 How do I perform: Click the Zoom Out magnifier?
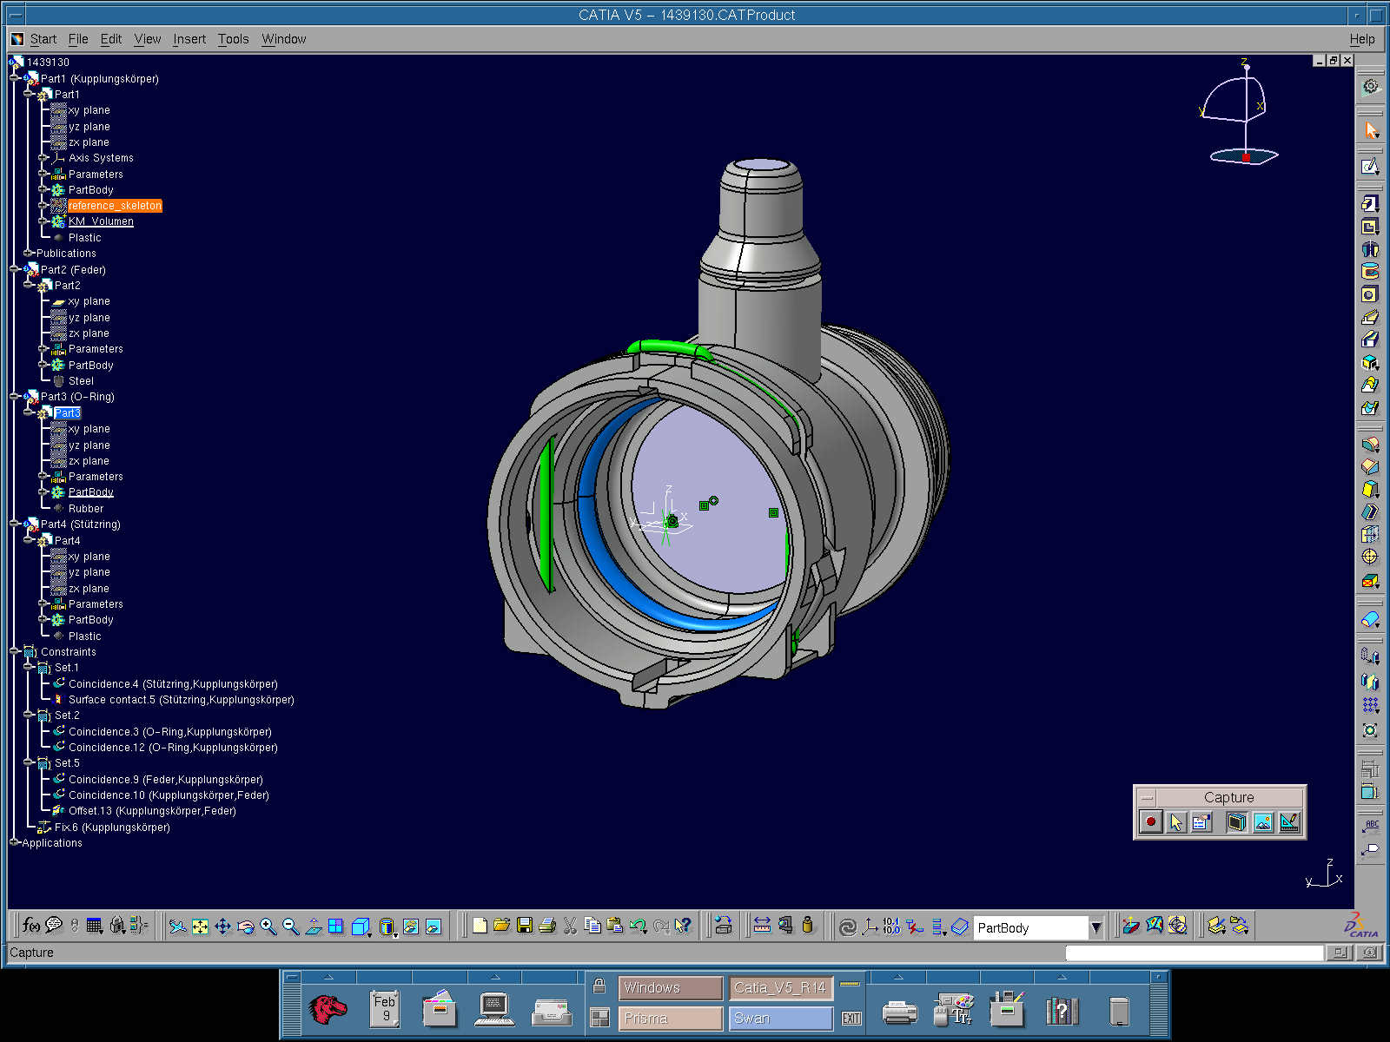pyautogui.click(x=290, y=927)
